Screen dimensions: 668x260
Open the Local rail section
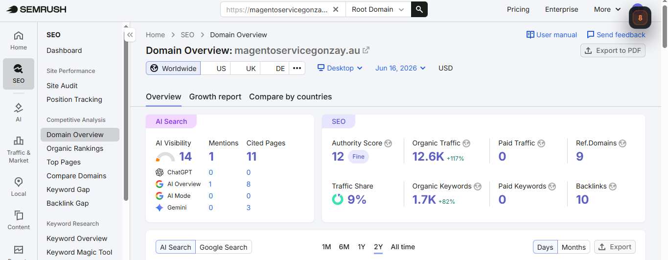click(x=19, y=187)
